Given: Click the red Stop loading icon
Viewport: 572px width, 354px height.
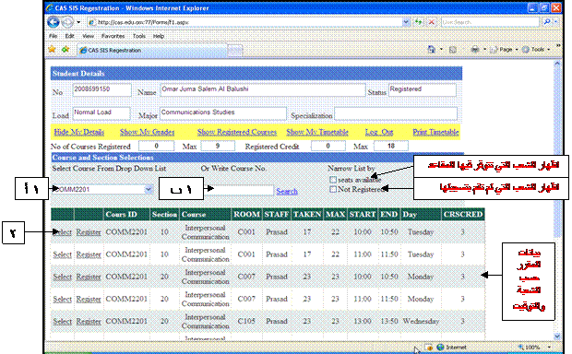Looking at the screenshot, I should pyautogui.click(x=432, y=22).
